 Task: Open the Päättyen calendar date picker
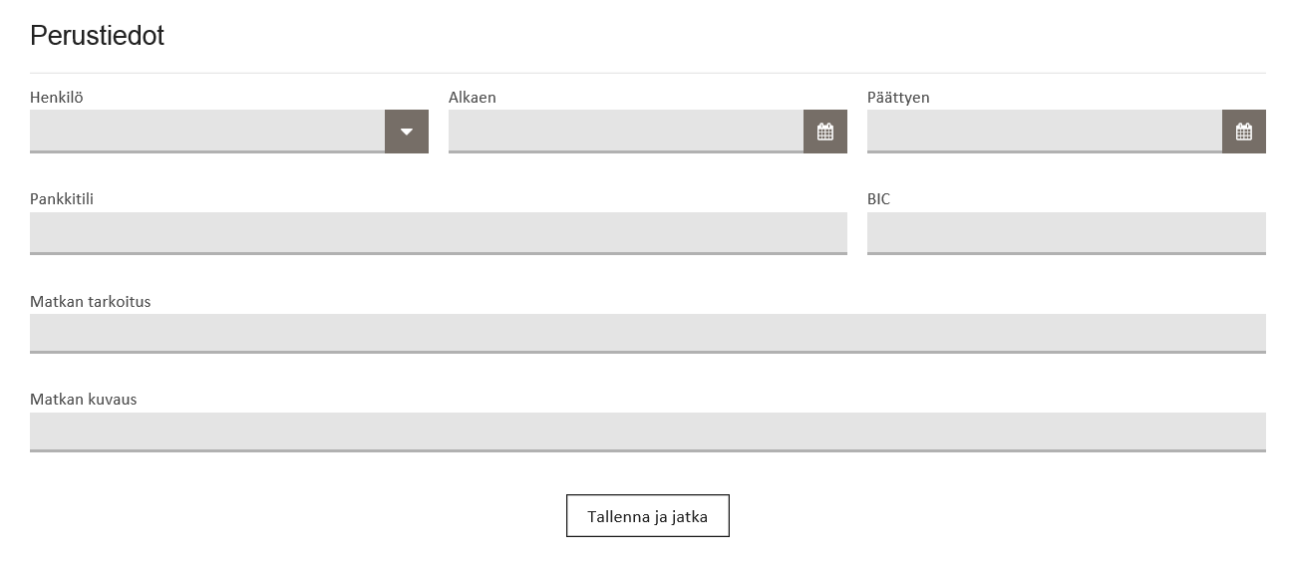click(1244, 132)
